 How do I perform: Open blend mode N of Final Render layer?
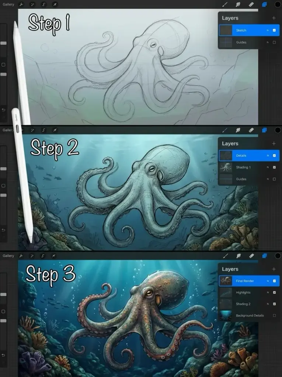[x=268, y=281]
